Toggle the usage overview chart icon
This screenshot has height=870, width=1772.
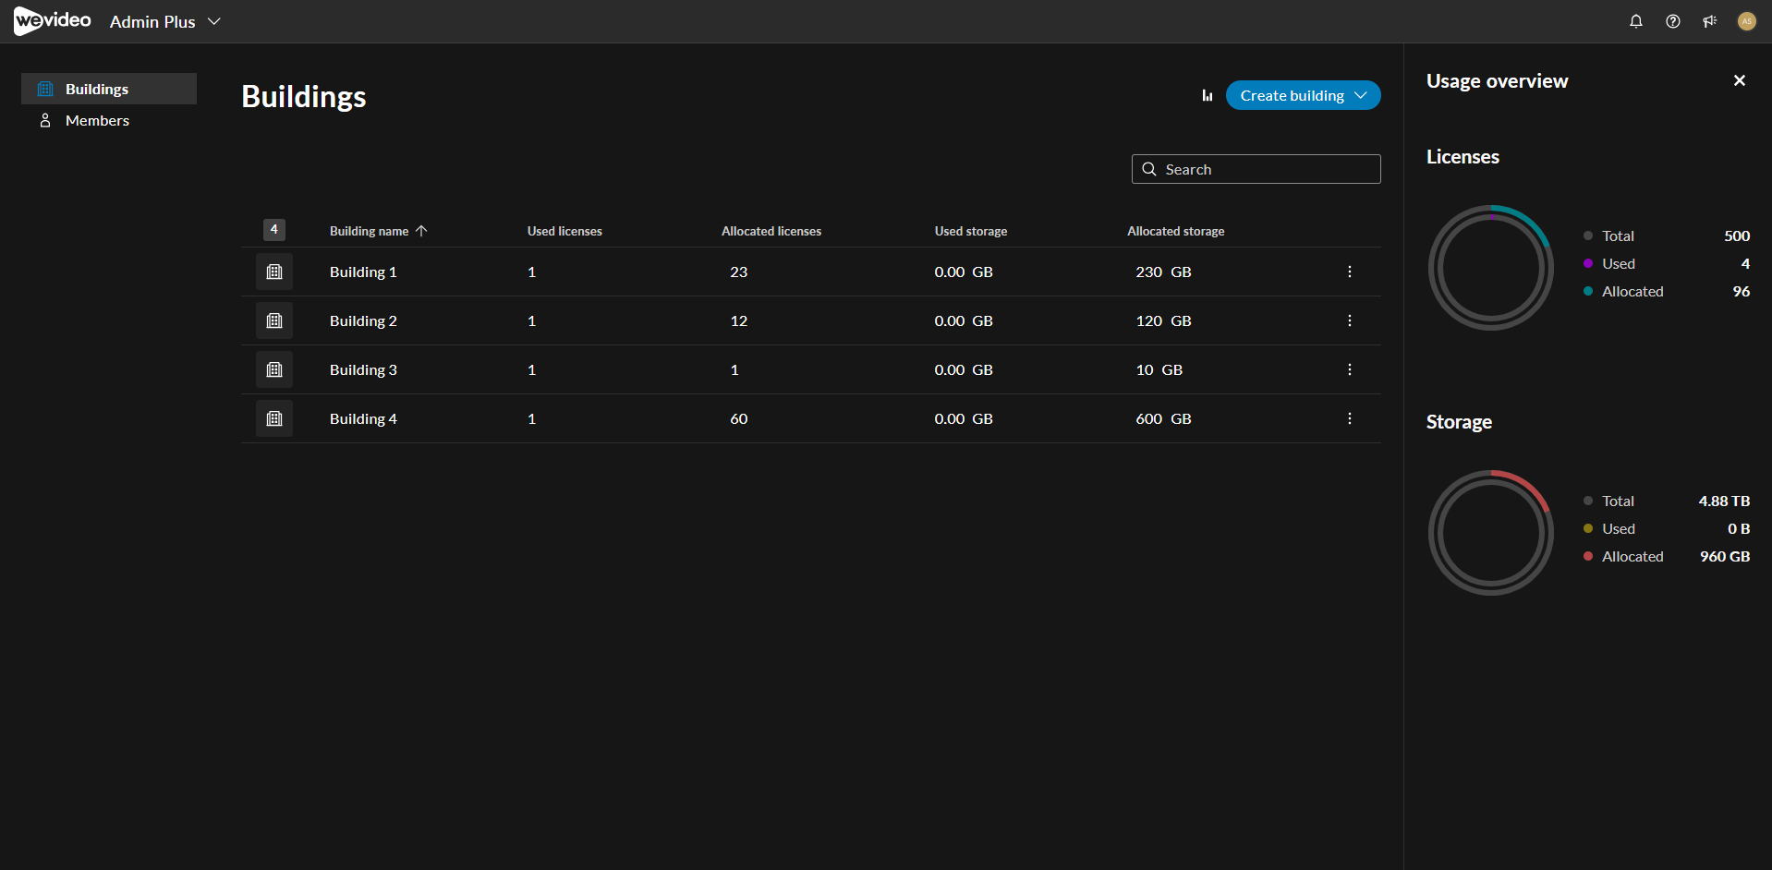(1207, 95)
